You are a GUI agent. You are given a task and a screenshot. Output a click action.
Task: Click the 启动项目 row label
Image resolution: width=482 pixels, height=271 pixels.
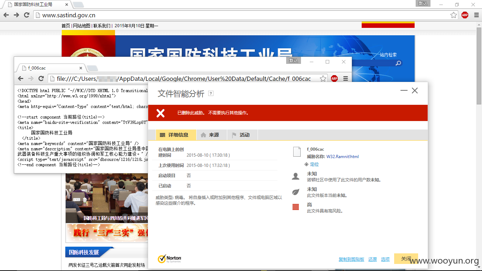click(167, 176)
